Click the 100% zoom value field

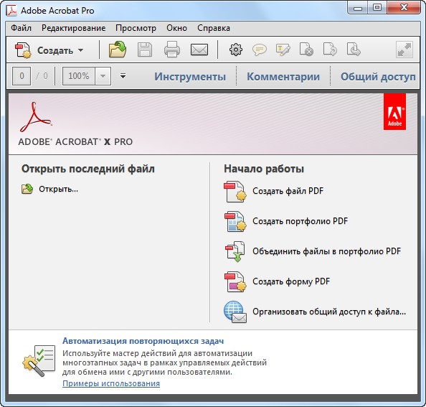pyautogui.click(x=79, y=76)
